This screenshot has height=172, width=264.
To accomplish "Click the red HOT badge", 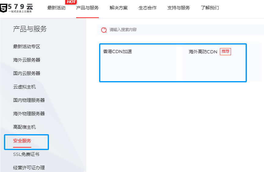I will pyautogui.click(x=71, y=2).
